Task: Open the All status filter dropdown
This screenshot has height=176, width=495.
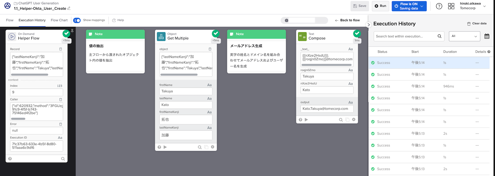Action: tap(464, 36)
